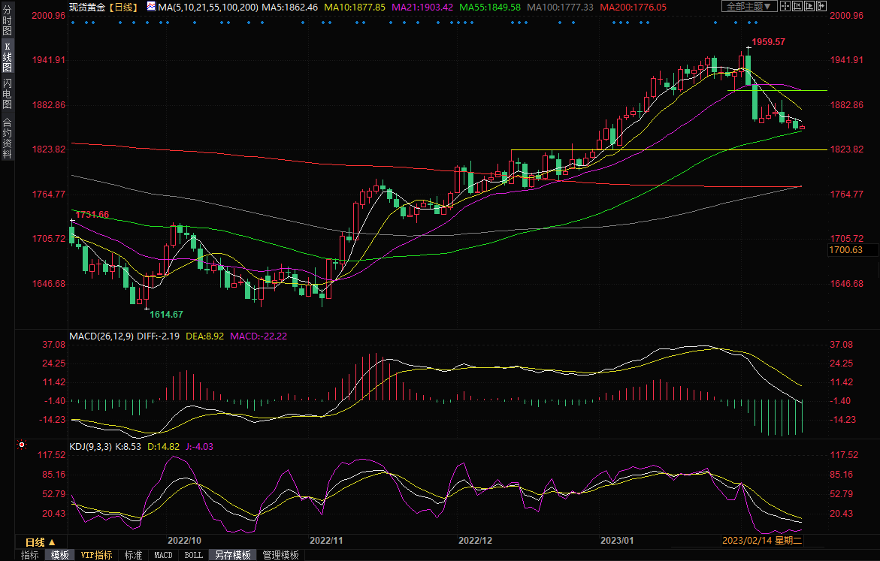Click the crosshair cursor icon in top toolbar
The width and height of the screenshot is (880, 561).
[785, 7]
